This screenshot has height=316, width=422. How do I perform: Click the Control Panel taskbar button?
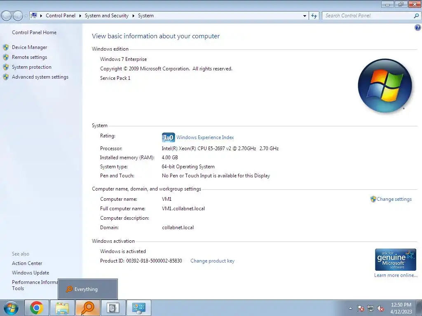138,308
